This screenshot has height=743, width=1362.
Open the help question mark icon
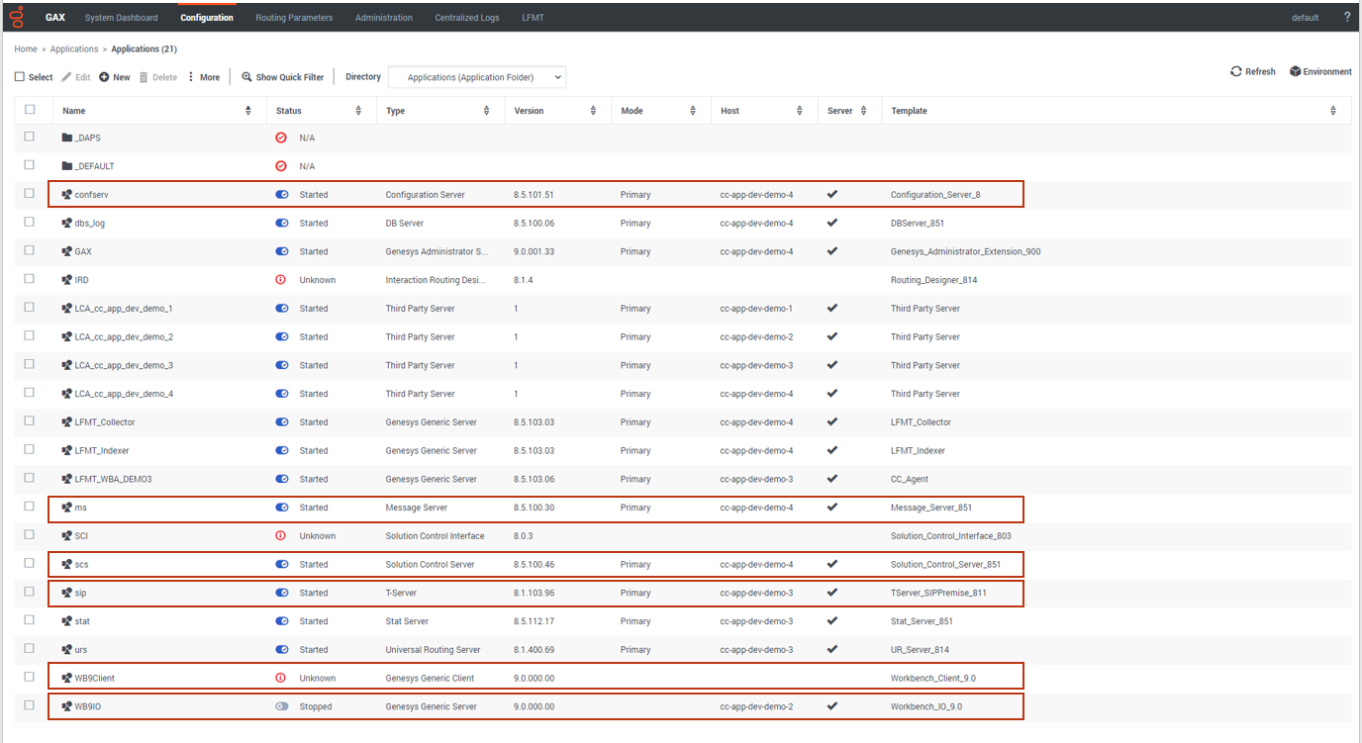[1346, 18]
